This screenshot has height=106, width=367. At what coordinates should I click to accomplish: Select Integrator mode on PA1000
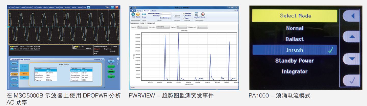pos(294,72)
